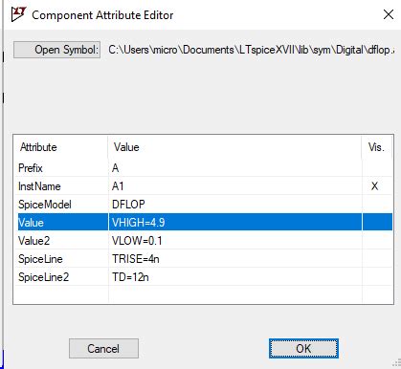Viewport: 401px width, 369px height.
Task: Select the VLOW=0.1 value cell
Action: click(x=235, y=241)
